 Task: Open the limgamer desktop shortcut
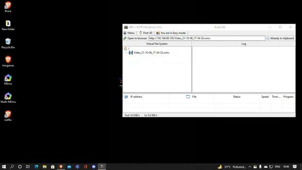(x=8, y=61)
